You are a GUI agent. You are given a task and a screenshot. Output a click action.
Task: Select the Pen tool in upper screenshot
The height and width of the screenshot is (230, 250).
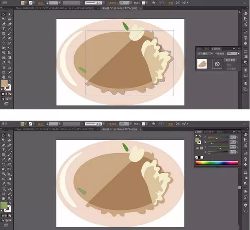click(3, 24)
